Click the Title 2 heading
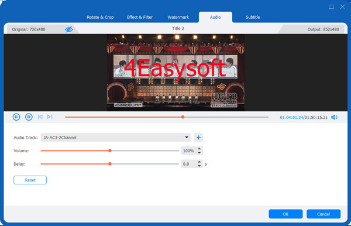 (x=178, y=29)
